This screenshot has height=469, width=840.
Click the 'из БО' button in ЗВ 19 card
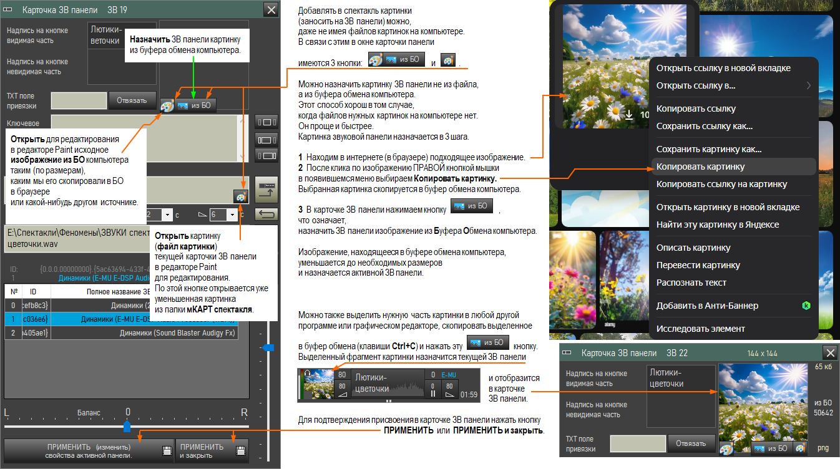[195, 106]
